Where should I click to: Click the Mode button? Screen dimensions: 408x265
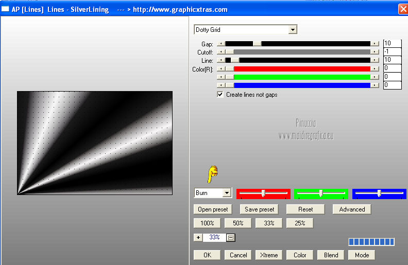tap(362, 255)
